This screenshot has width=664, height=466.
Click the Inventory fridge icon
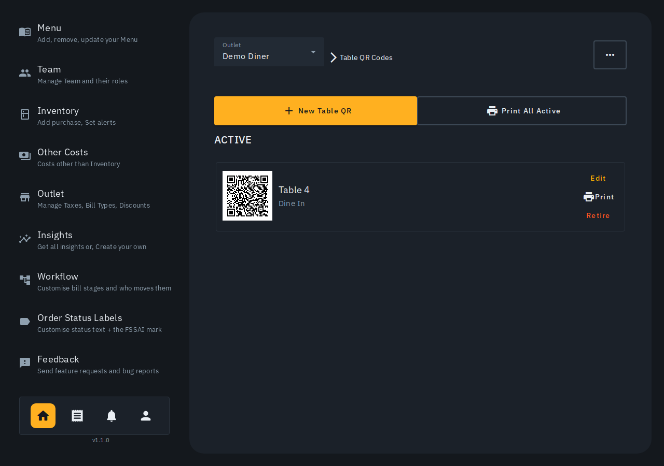coord(25,114)
